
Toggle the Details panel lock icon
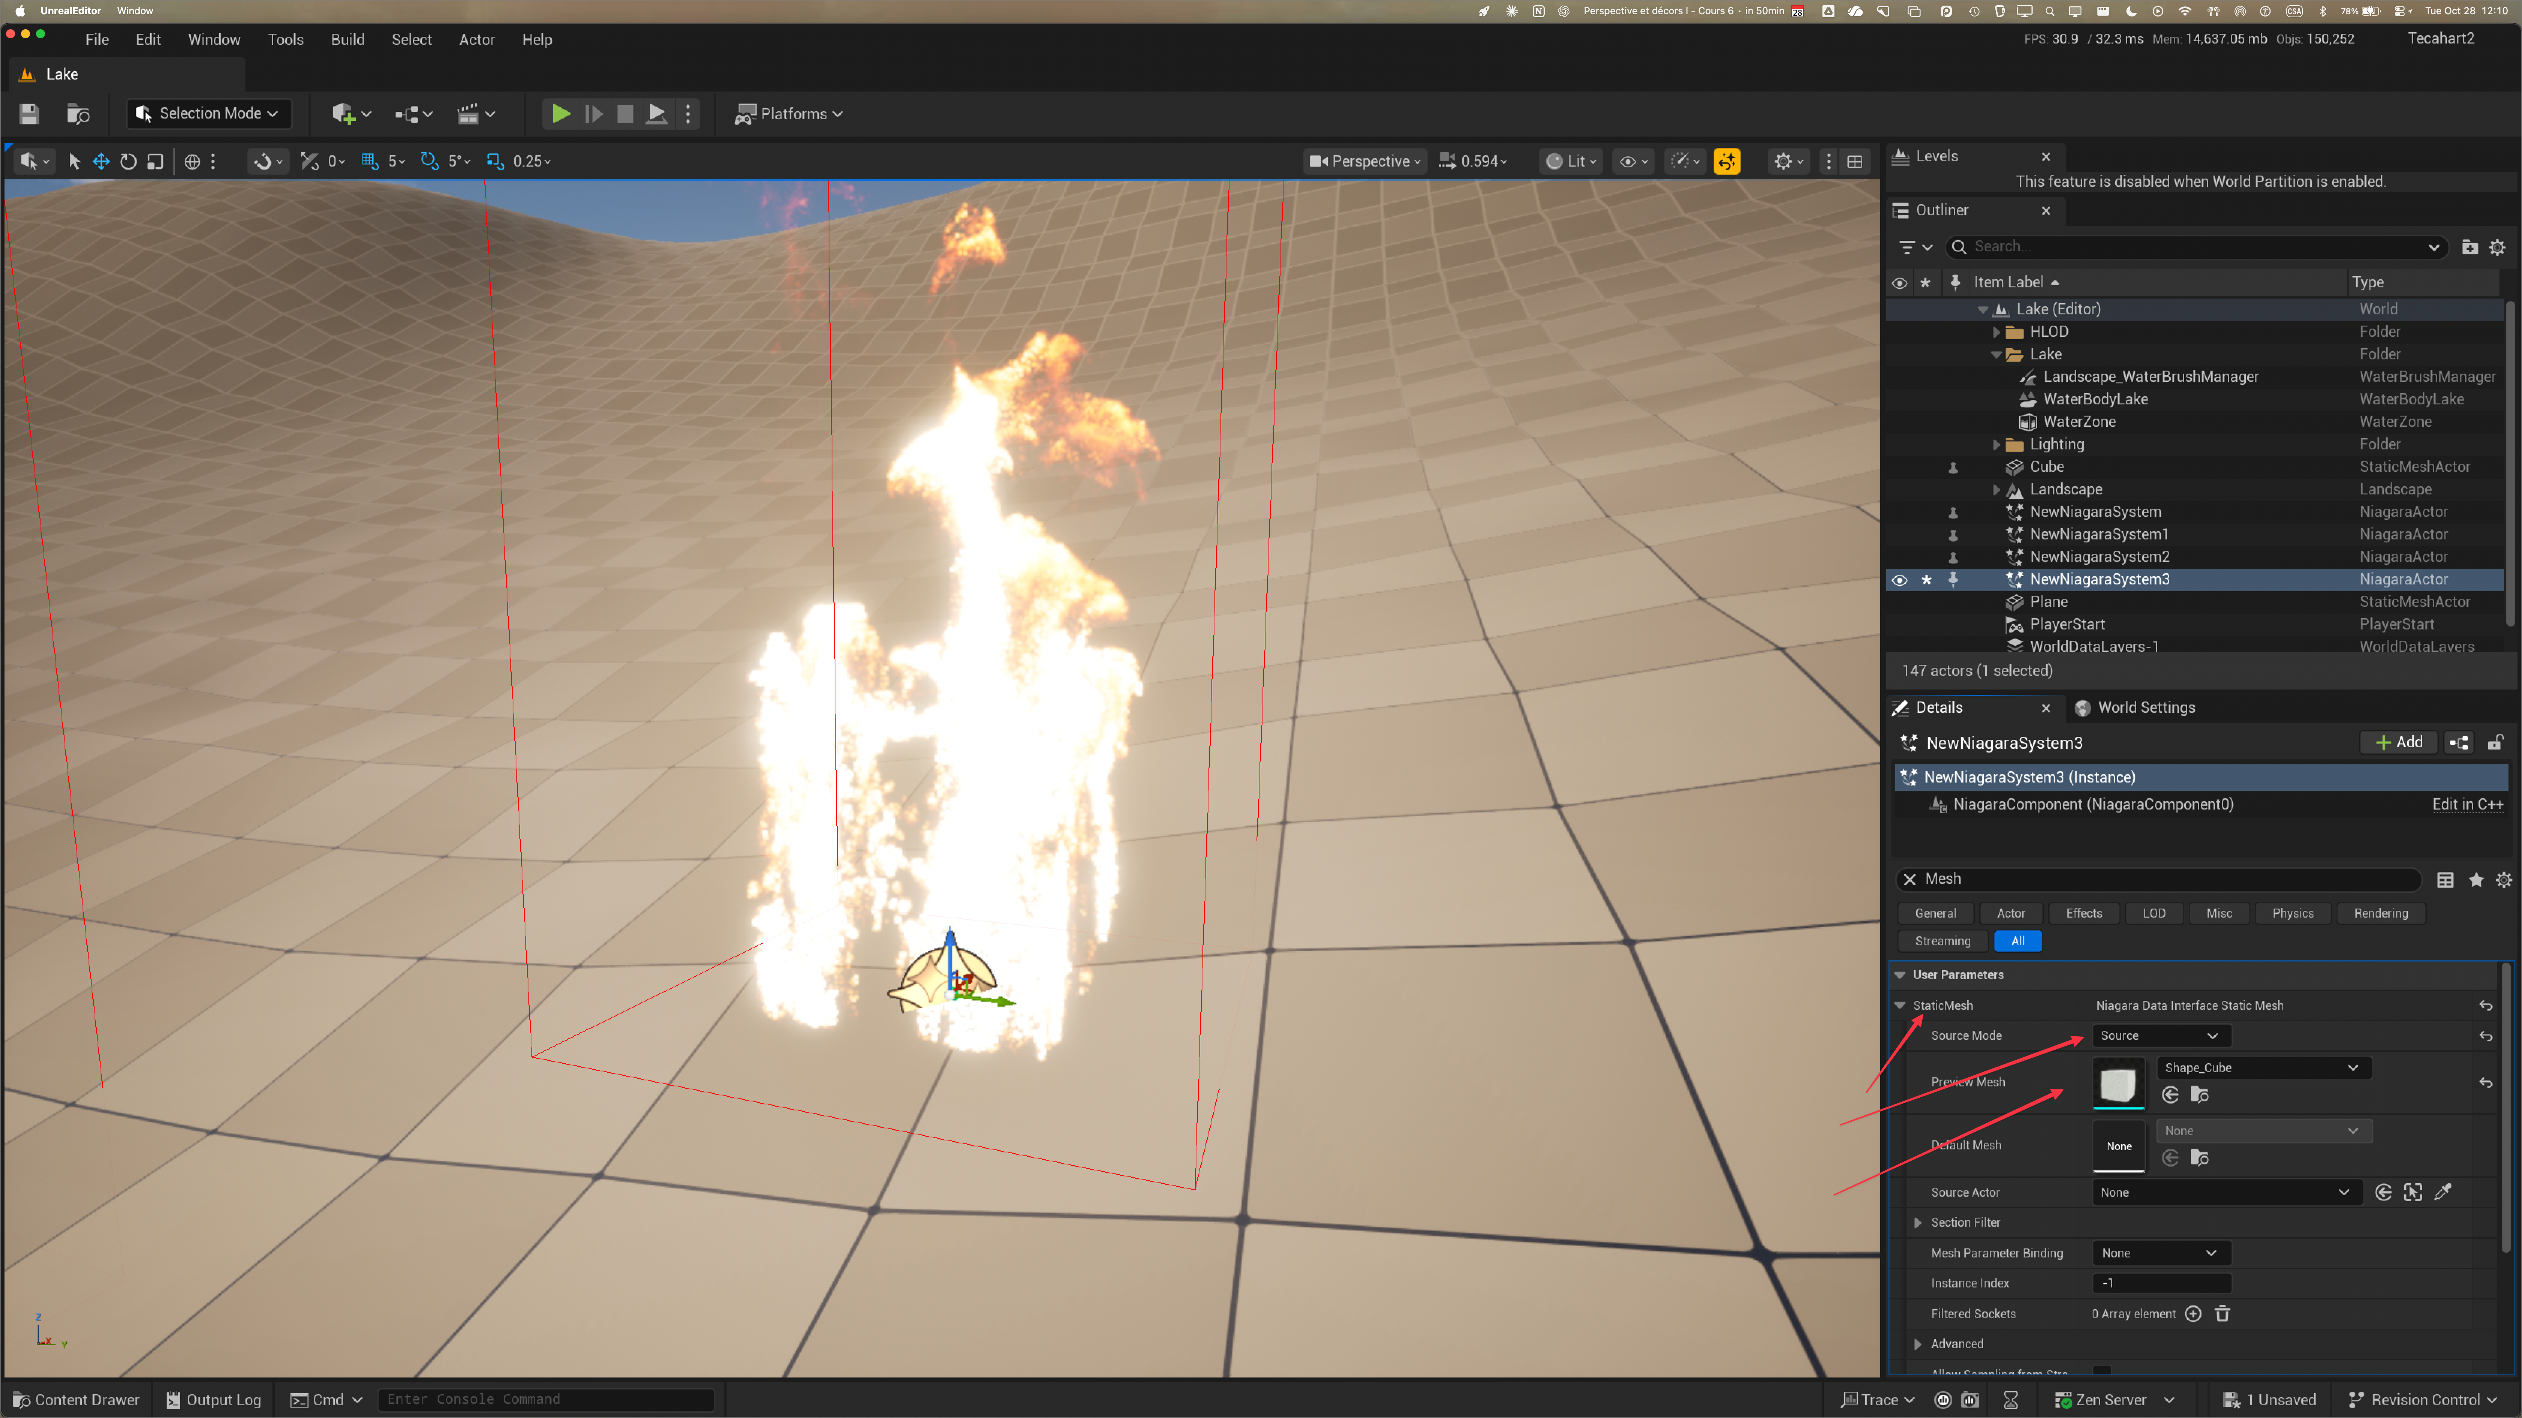pyautogui.click(x=2496, y=743)
